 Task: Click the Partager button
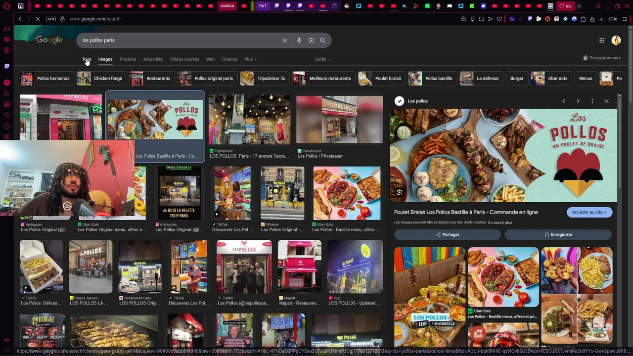[x=448, y=235]
